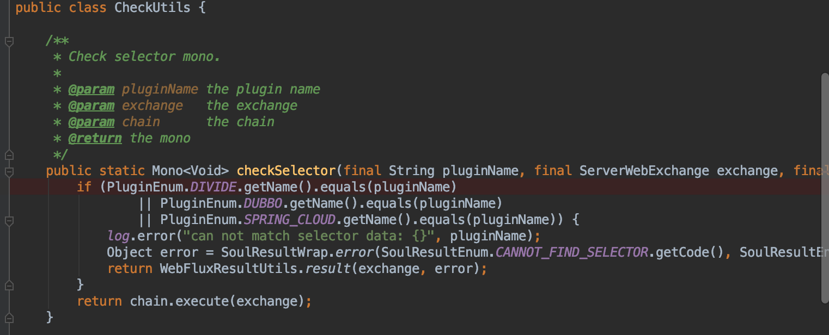
Task: Click the vertical editor scrollbar
Action: pos(825,185)
